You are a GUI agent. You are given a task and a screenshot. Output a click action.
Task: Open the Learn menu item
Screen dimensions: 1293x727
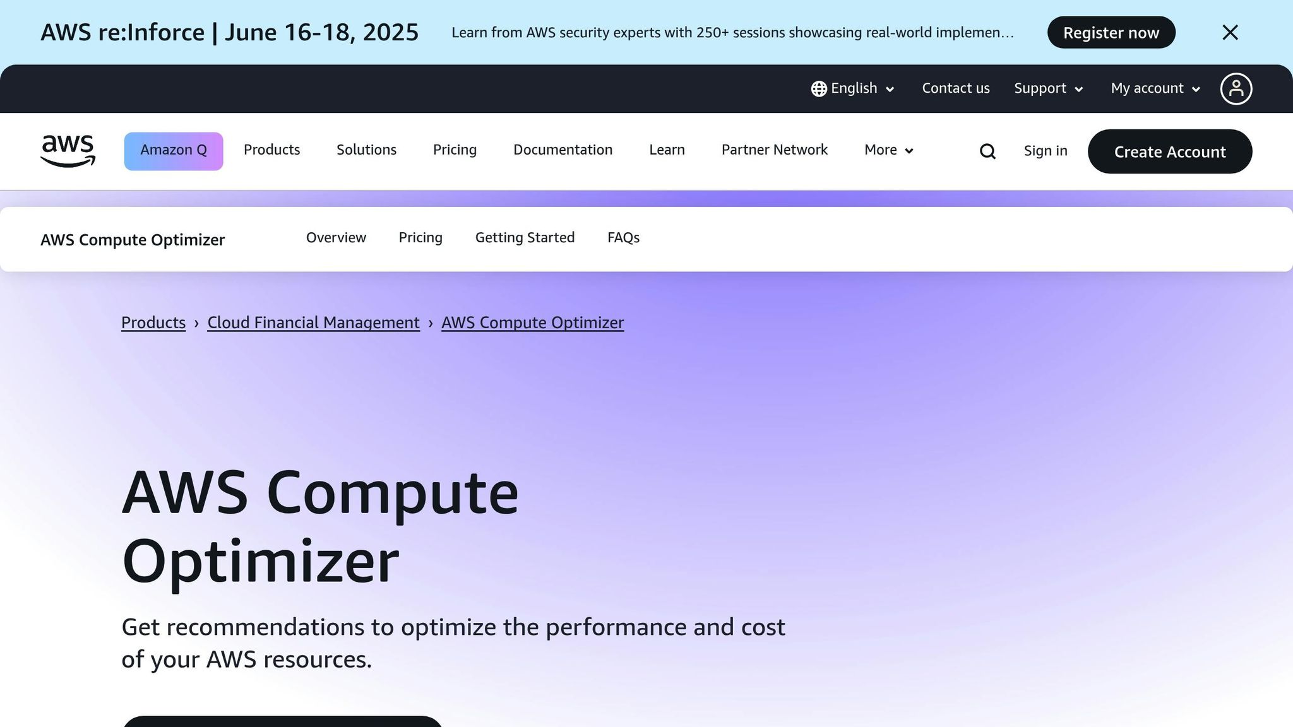coord(667,150)
